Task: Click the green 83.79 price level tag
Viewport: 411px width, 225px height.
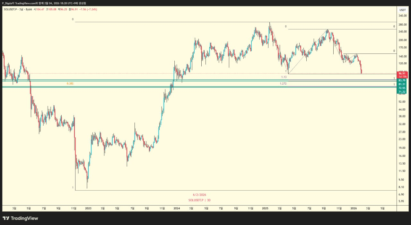Action: pos(402,80)
